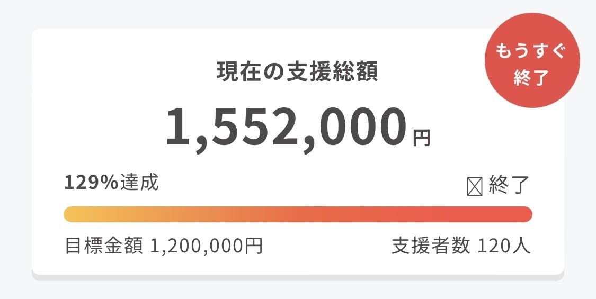Image resolution: width=596 pixels, height=299 pixels.
Task: Click the middle of the funding progress bar
Action: coord(298,214)
